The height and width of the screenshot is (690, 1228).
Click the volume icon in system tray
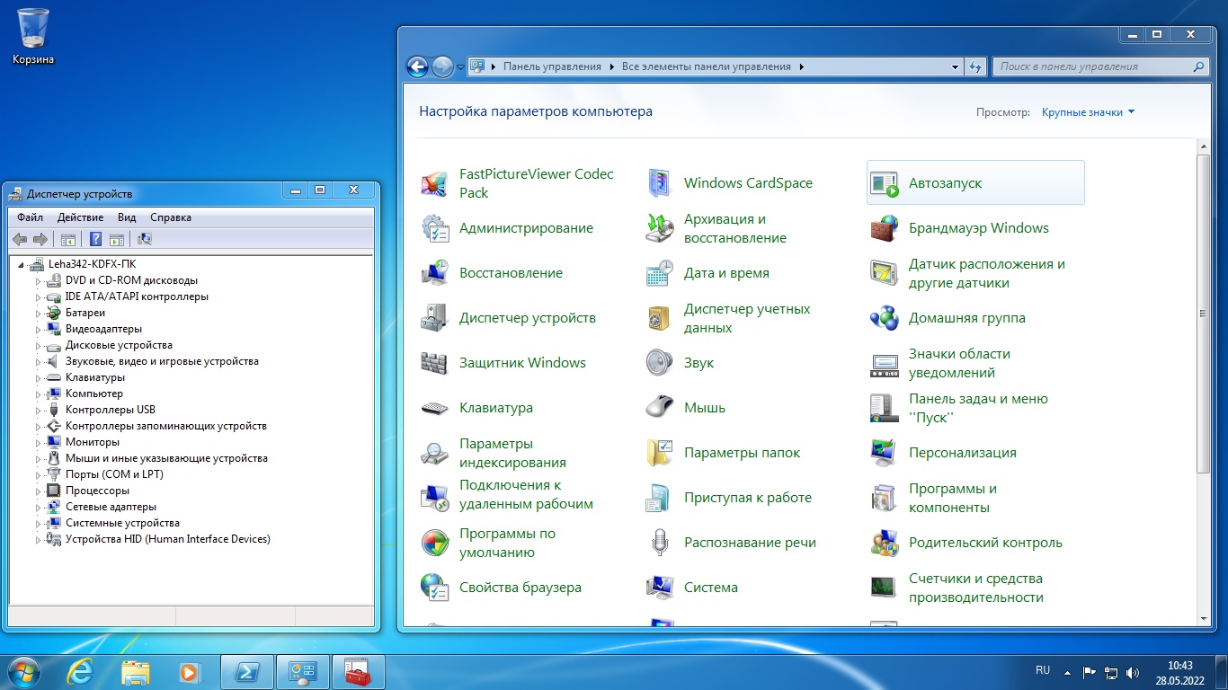(1134, 672)
